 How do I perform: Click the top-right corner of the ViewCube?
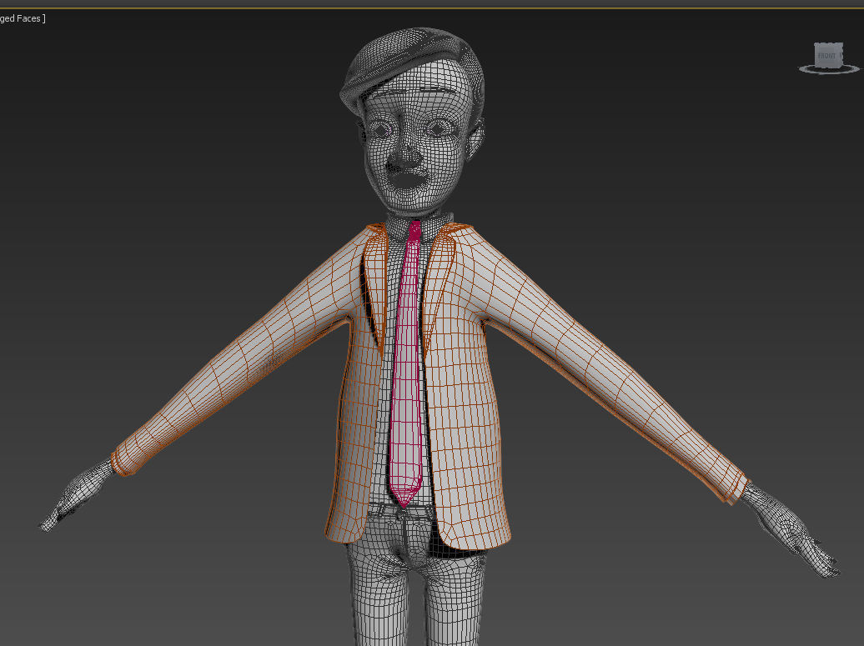pos(841,43)
